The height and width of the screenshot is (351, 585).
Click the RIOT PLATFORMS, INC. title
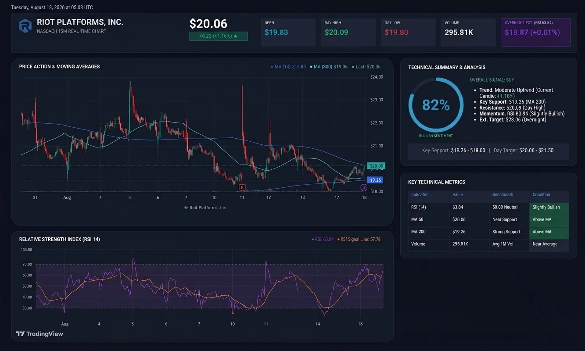coord(80,22)
